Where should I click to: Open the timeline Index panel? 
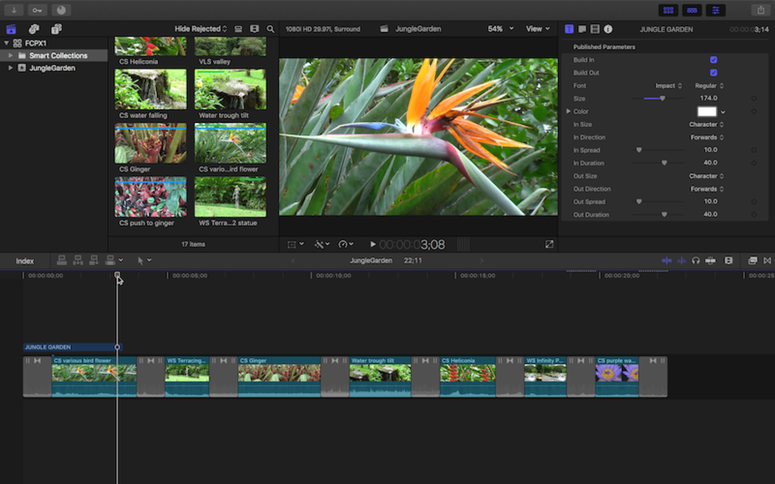[25, 261]
